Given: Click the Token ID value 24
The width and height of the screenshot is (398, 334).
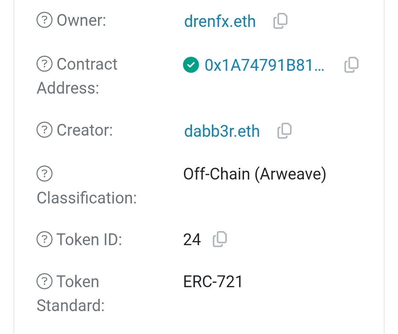Looking at the screenshot, I should tap(192, 240).
